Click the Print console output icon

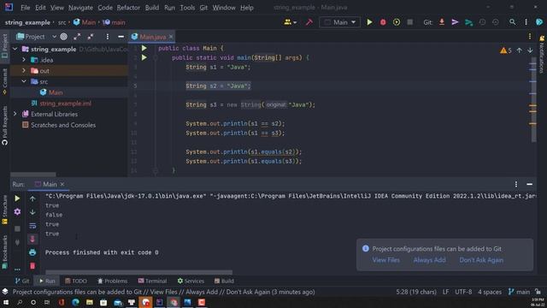click(x=32, y=252)
